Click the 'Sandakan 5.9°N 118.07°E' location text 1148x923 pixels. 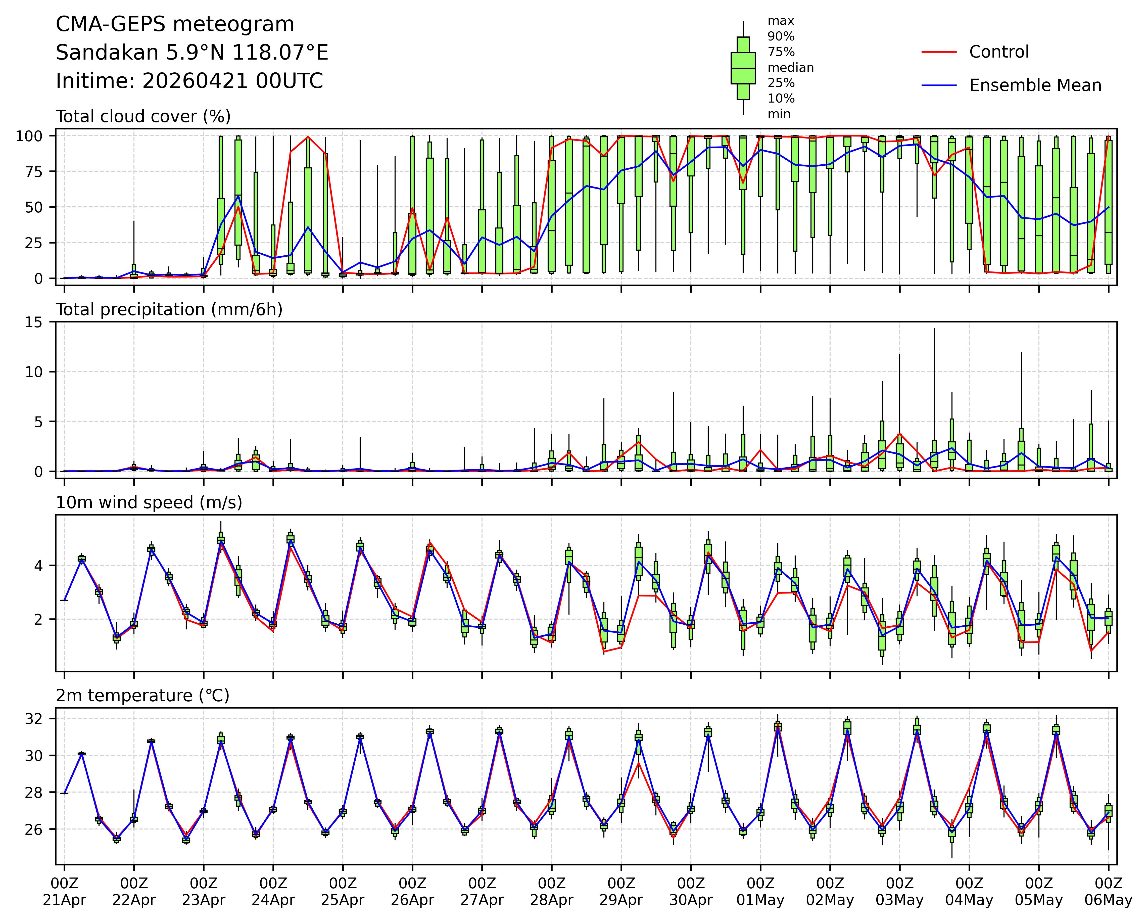click(192, 53)
